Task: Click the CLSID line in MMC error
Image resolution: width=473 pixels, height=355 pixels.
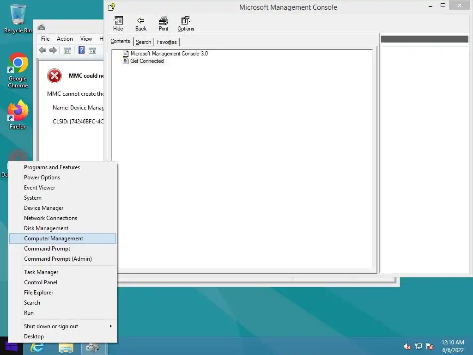Action: point(78,122)
